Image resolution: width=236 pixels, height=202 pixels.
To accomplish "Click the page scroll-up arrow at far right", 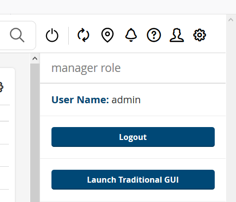I will coord(231,20).
